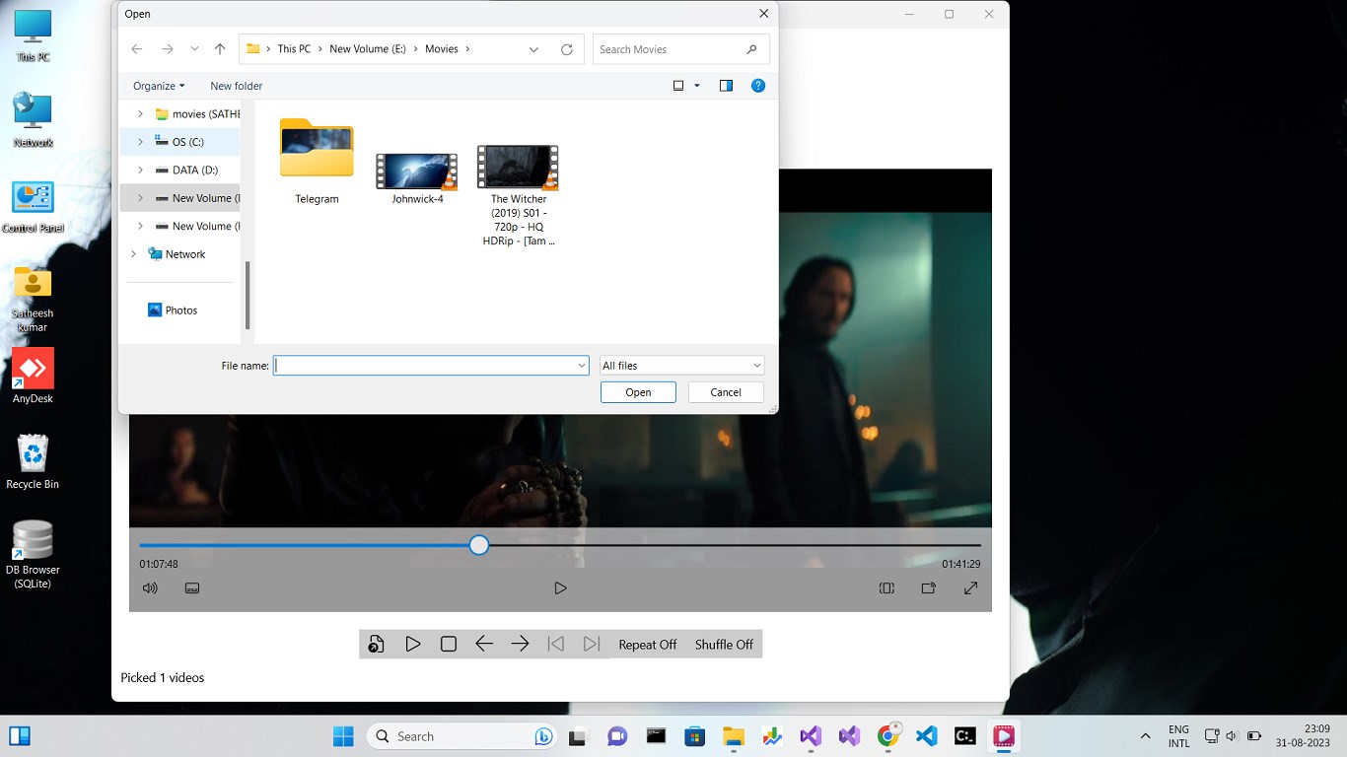Open the All files type dropdown
Image resolution: width=1347 pixels, height=757 pixels.
[x=681, y=366]
